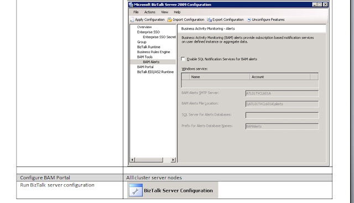Click the Name column header
The image size is (354, 203).
220,77
